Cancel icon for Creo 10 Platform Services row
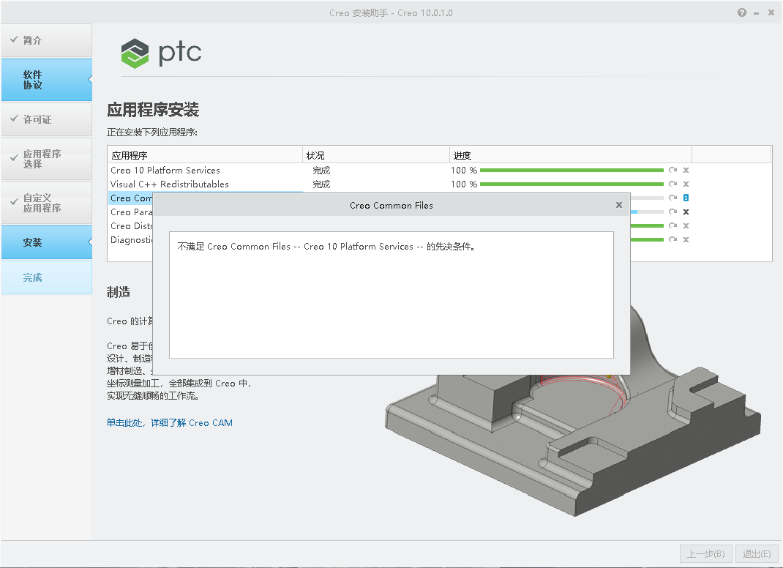The height and width of the screenshot is (568, 783). tap(686, 171)
